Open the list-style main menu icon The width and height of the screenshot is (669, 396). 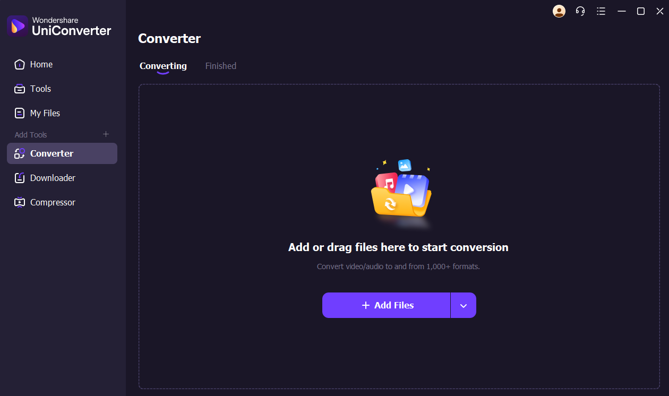pyautogui.click(x=601, y=11)
